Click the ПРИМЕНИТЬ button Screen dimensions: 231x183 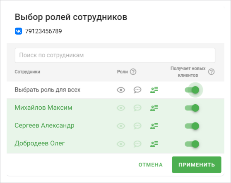point(197,165)
